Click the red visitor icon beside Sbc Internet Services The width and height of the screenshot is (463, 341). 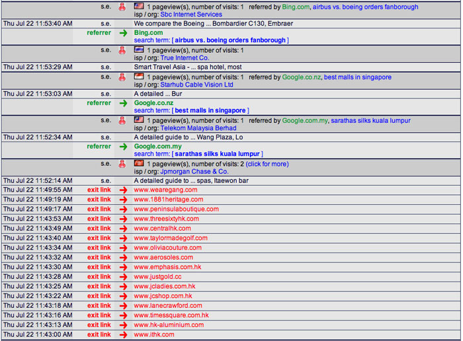[122, 7]
